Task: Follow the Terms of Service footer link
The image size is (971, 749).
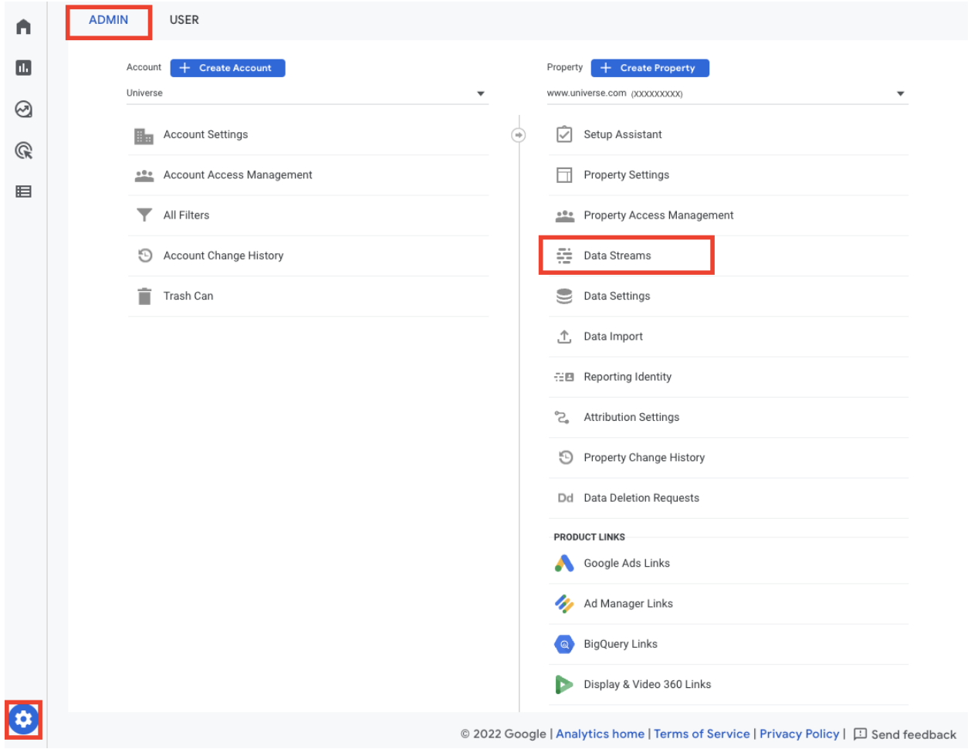Action: (x=702, y=734)
